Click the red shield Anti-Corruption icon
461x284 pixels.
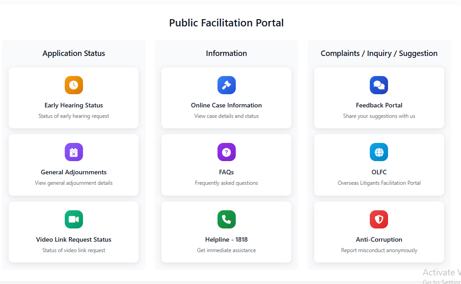379,219
